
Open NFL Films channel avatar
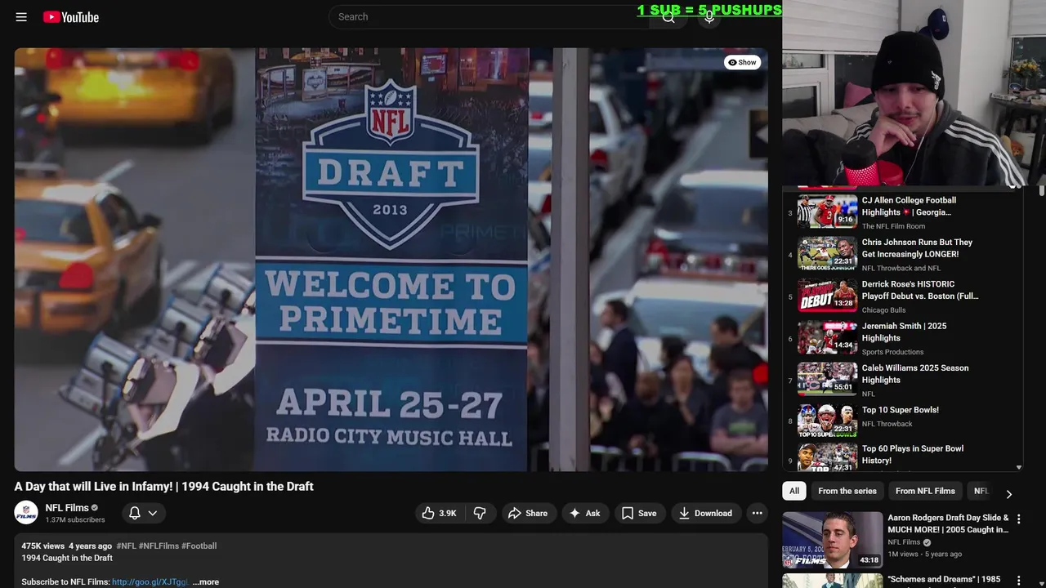26,513
